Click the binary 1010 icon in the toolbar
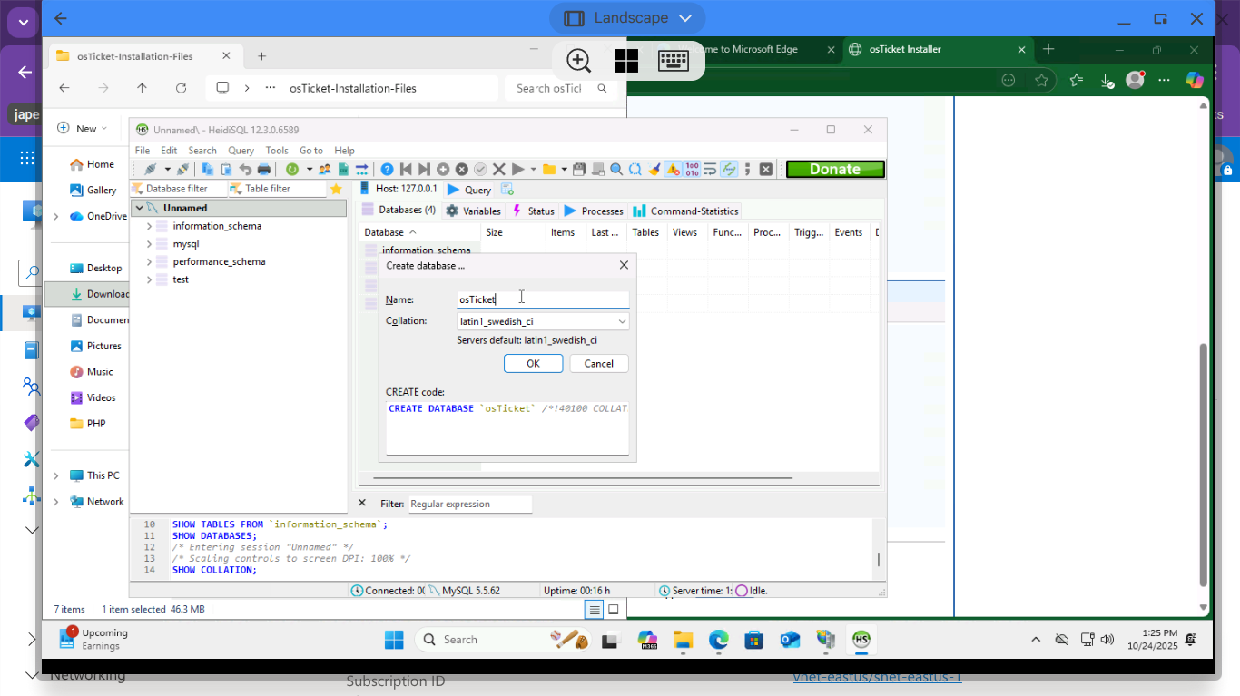 (x=692, y=169)
